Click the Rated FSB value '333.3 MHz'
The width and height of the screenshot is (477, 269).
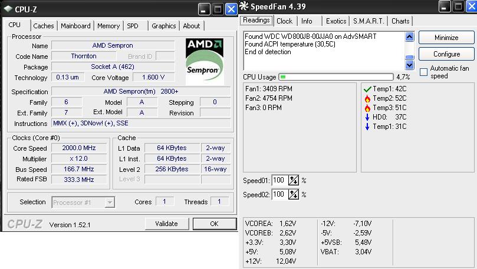click(x=79, y=180)
